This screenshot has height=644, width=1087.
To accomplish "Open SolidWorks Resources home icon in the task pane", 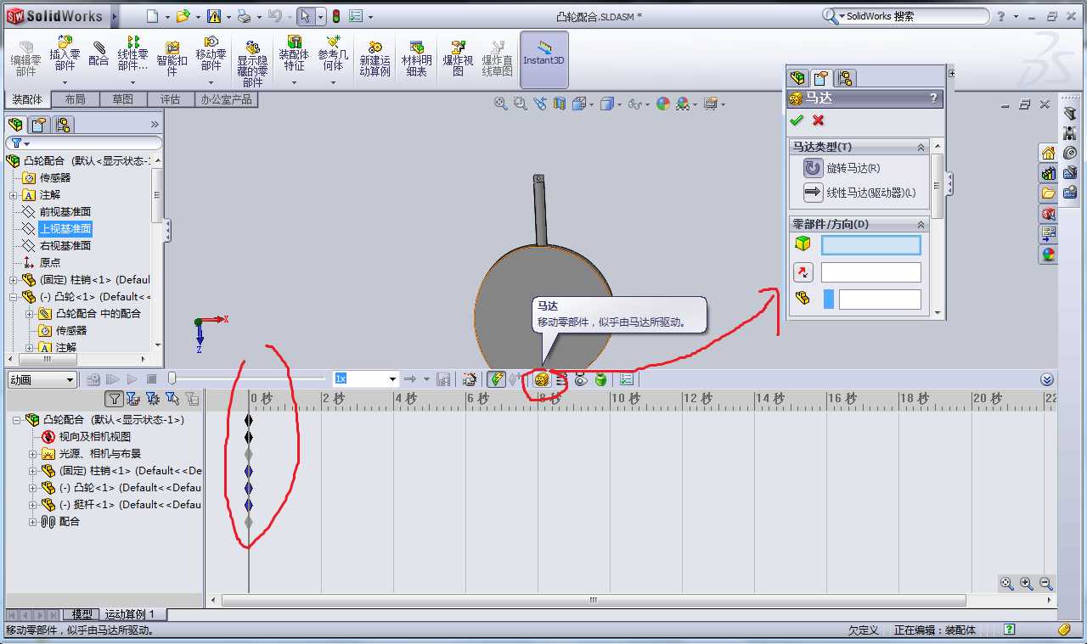I will coord(1049,153).
